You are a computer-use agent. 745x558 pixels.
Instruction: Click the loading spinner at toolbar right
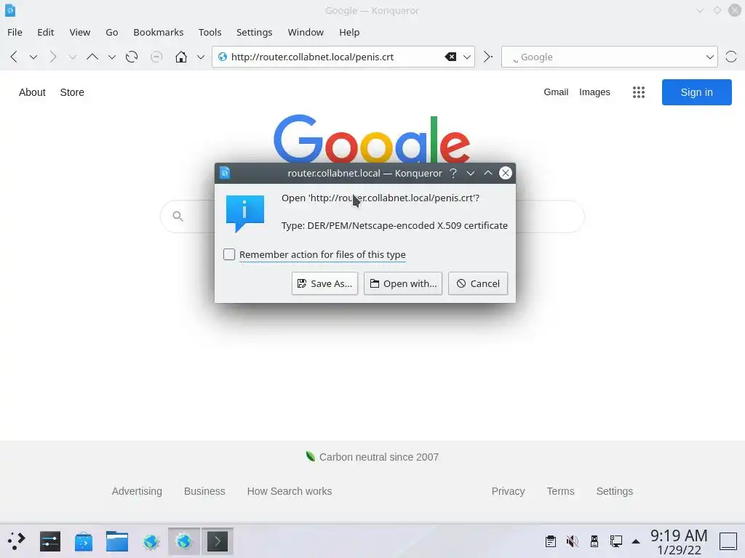(730, 57)
